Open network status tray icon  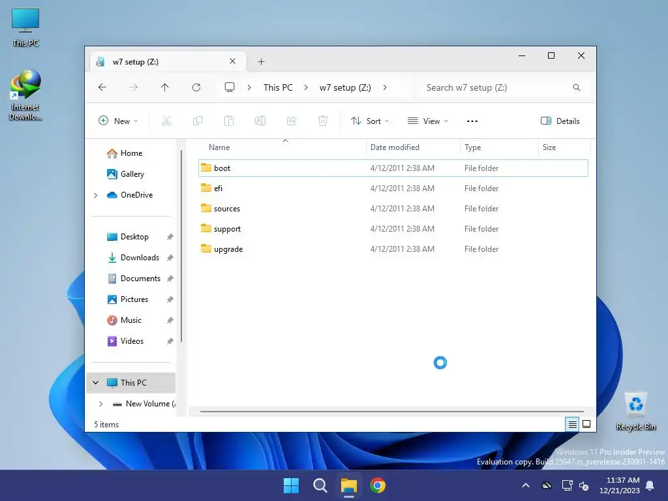coord(567,485)
